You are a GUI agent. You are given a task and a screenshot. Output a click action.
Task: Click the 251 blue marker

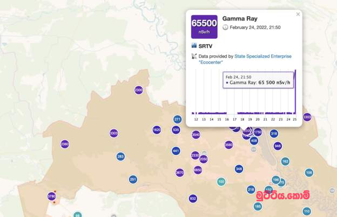tap(133, 179)
